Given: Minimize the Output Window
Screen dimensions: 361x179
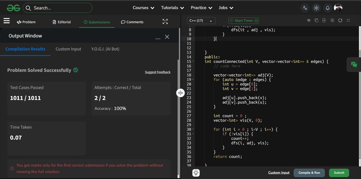Looking at the screenshot, I should [158, 38].
